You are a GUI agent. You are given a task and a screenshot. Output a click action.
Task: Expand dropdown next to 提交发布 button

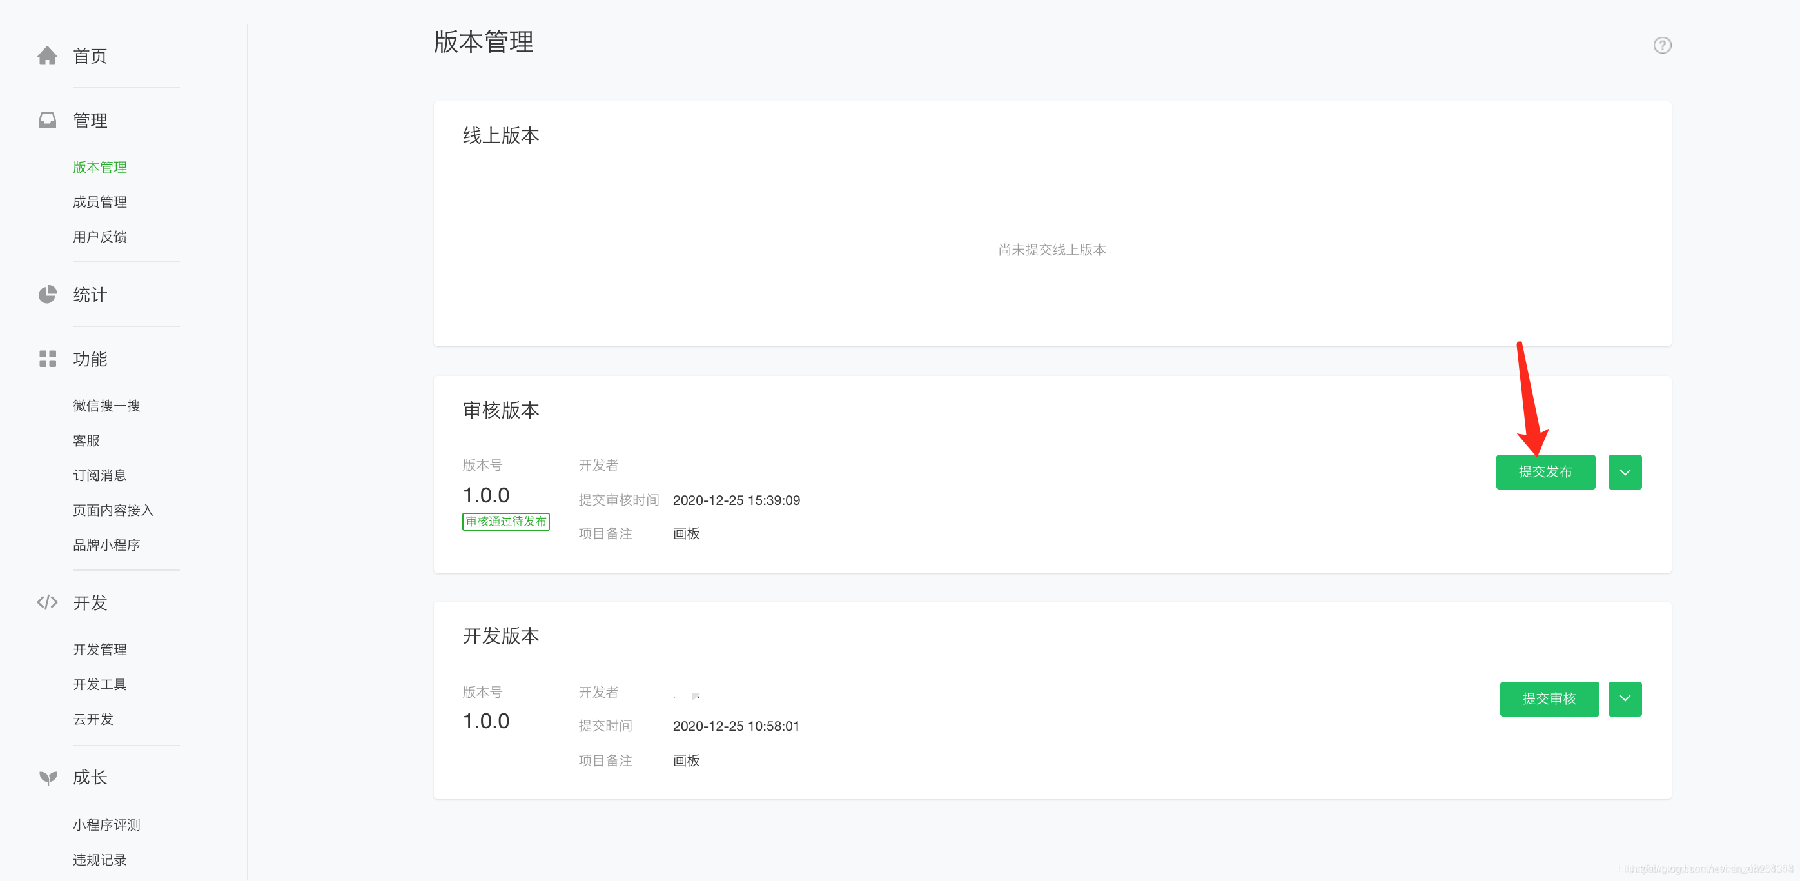1625,472
